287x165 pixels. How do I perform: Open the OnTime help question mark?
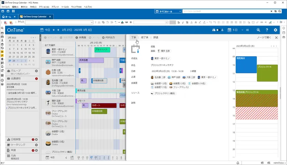267,30
